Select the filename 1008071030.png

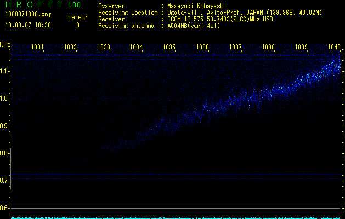pyautogui.click(x=29, y=15)
